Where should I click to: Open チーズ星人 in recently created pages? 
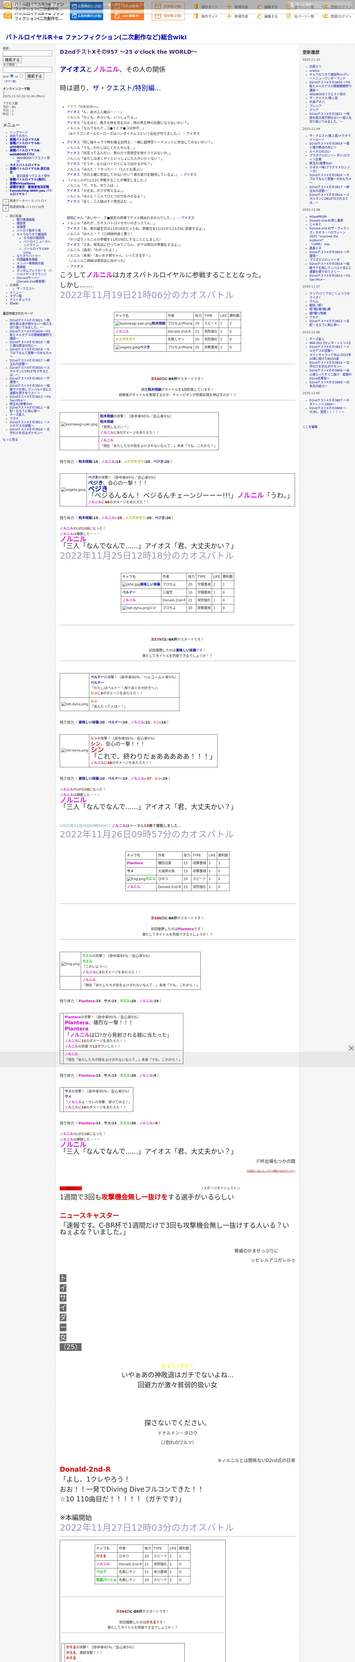pos(17,415)
